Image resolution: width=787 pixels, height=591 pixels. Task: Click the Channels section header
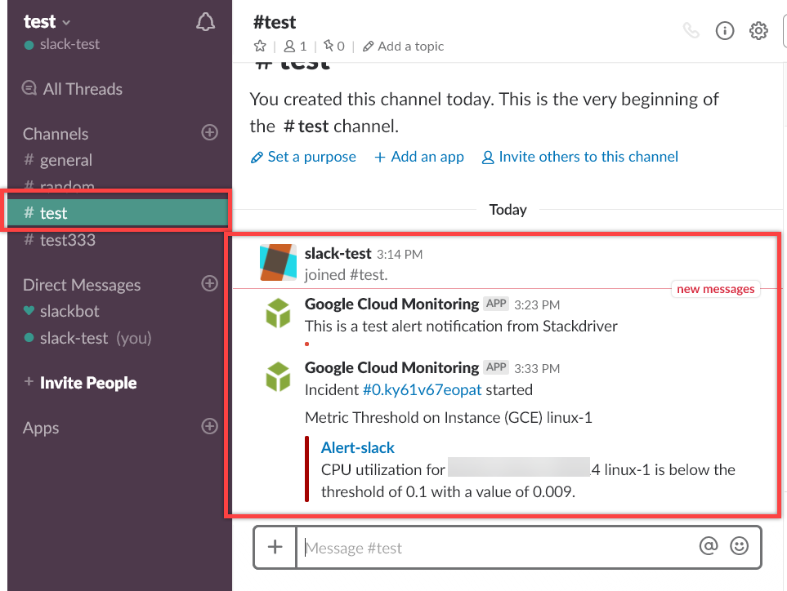[56, 134]
